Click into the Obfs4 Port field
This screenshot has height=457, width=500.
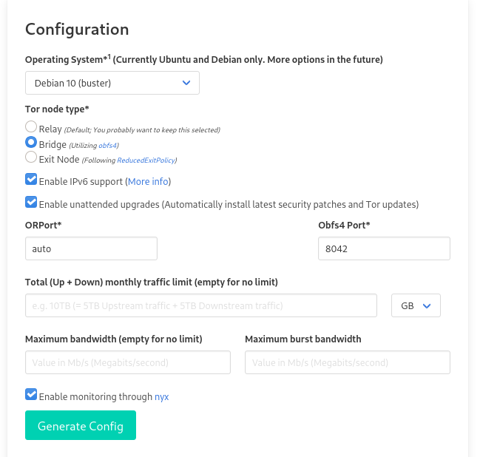[384, 248]
